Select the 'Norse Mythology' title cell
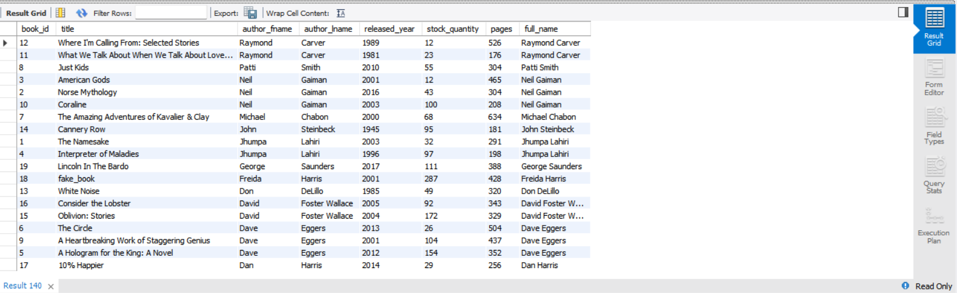The width and height of the screenshot is (957, 293). (146, 92)
